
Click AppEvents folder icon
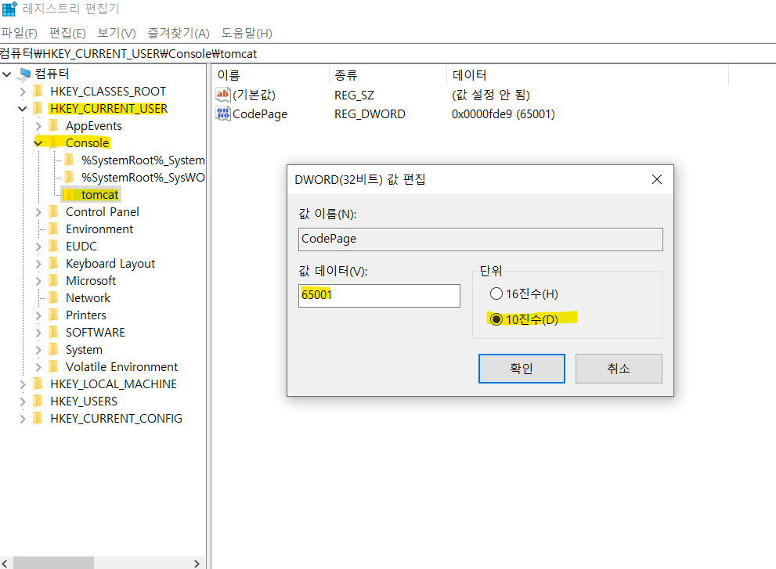click(54, 126)
